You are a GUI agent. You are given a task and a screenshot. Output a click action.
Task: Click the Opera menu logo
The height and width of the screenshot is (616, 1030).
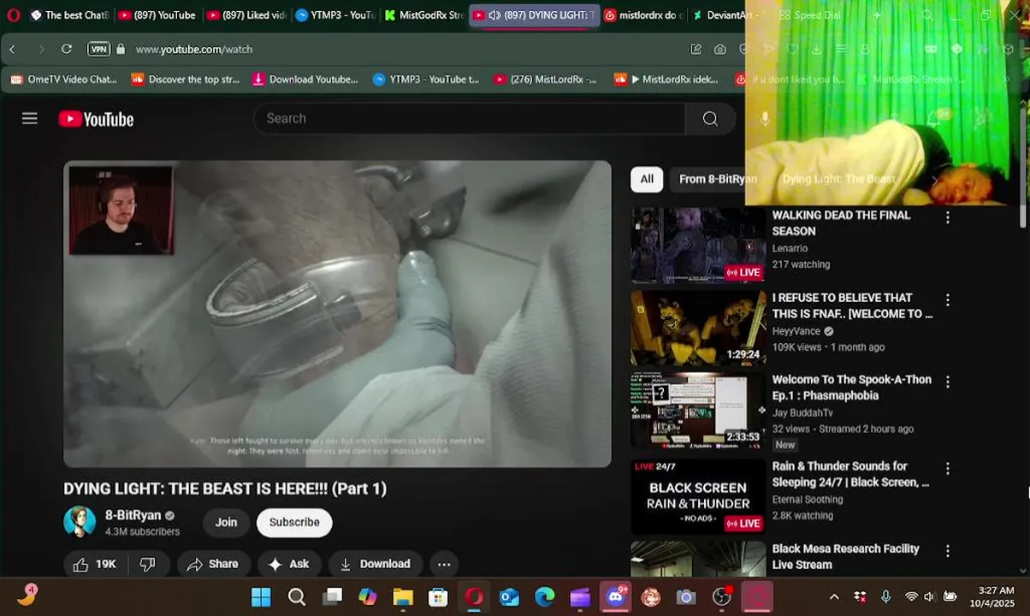13,15
